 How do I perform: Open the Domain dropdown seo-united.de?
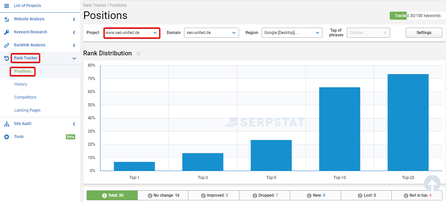(x=211, y=33)
